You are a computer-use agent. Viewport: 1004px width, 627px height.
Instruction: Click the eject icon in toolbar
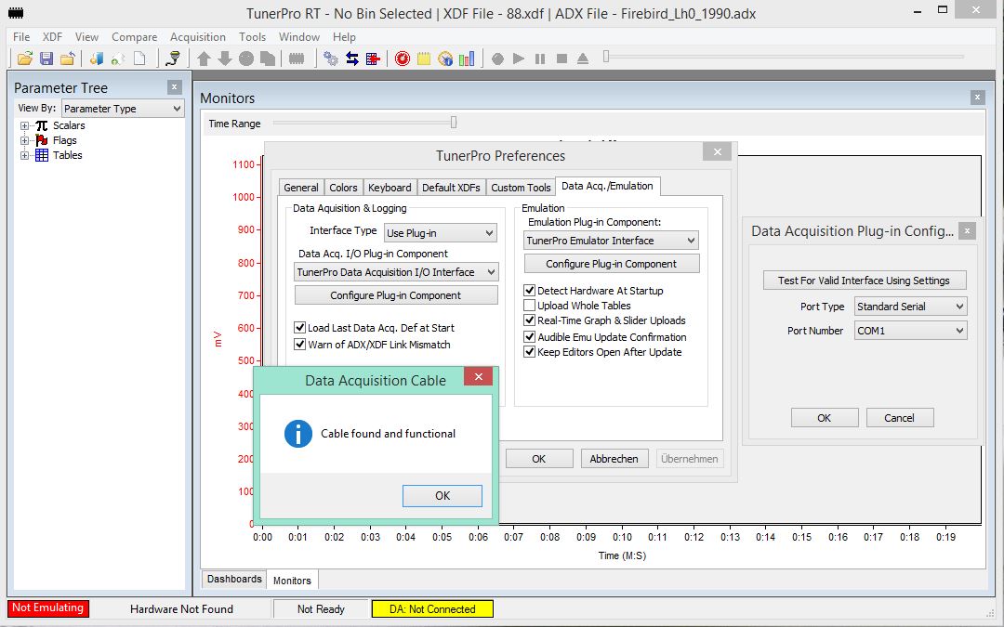583,59
